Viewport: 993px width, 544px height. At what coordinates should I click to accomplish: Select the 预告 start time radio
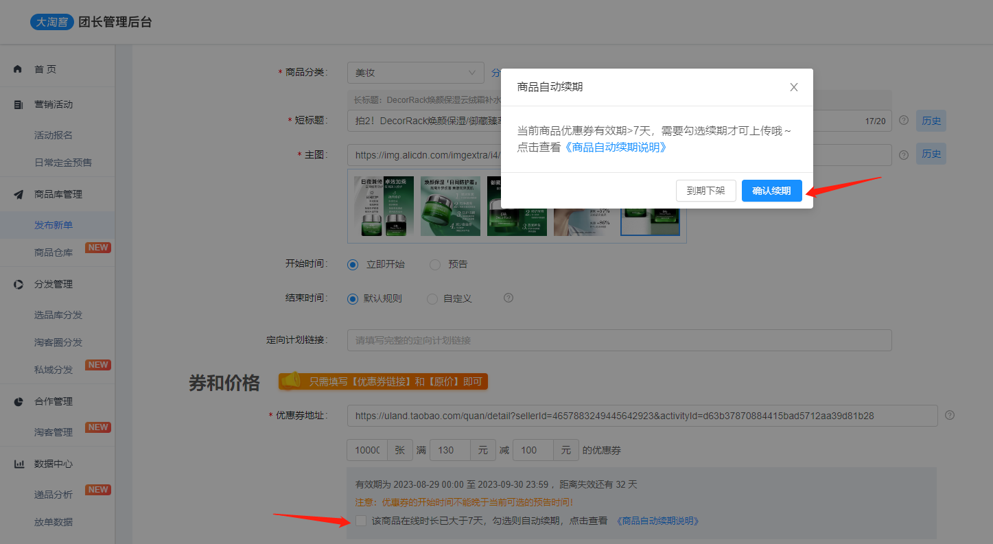(x=435, y=264)
